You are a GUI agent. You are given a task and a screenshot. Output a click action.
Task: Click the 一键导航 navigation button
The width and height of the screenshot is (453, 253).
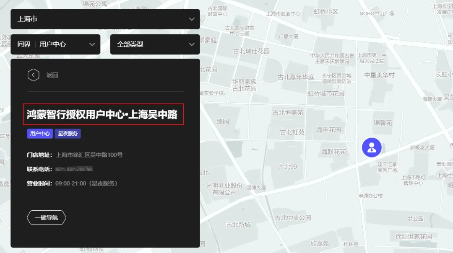coord(47,217)
